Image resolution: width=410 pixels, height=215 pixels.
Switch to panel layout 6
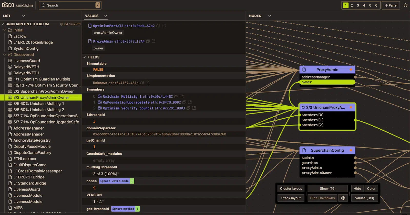pos(376,5)
